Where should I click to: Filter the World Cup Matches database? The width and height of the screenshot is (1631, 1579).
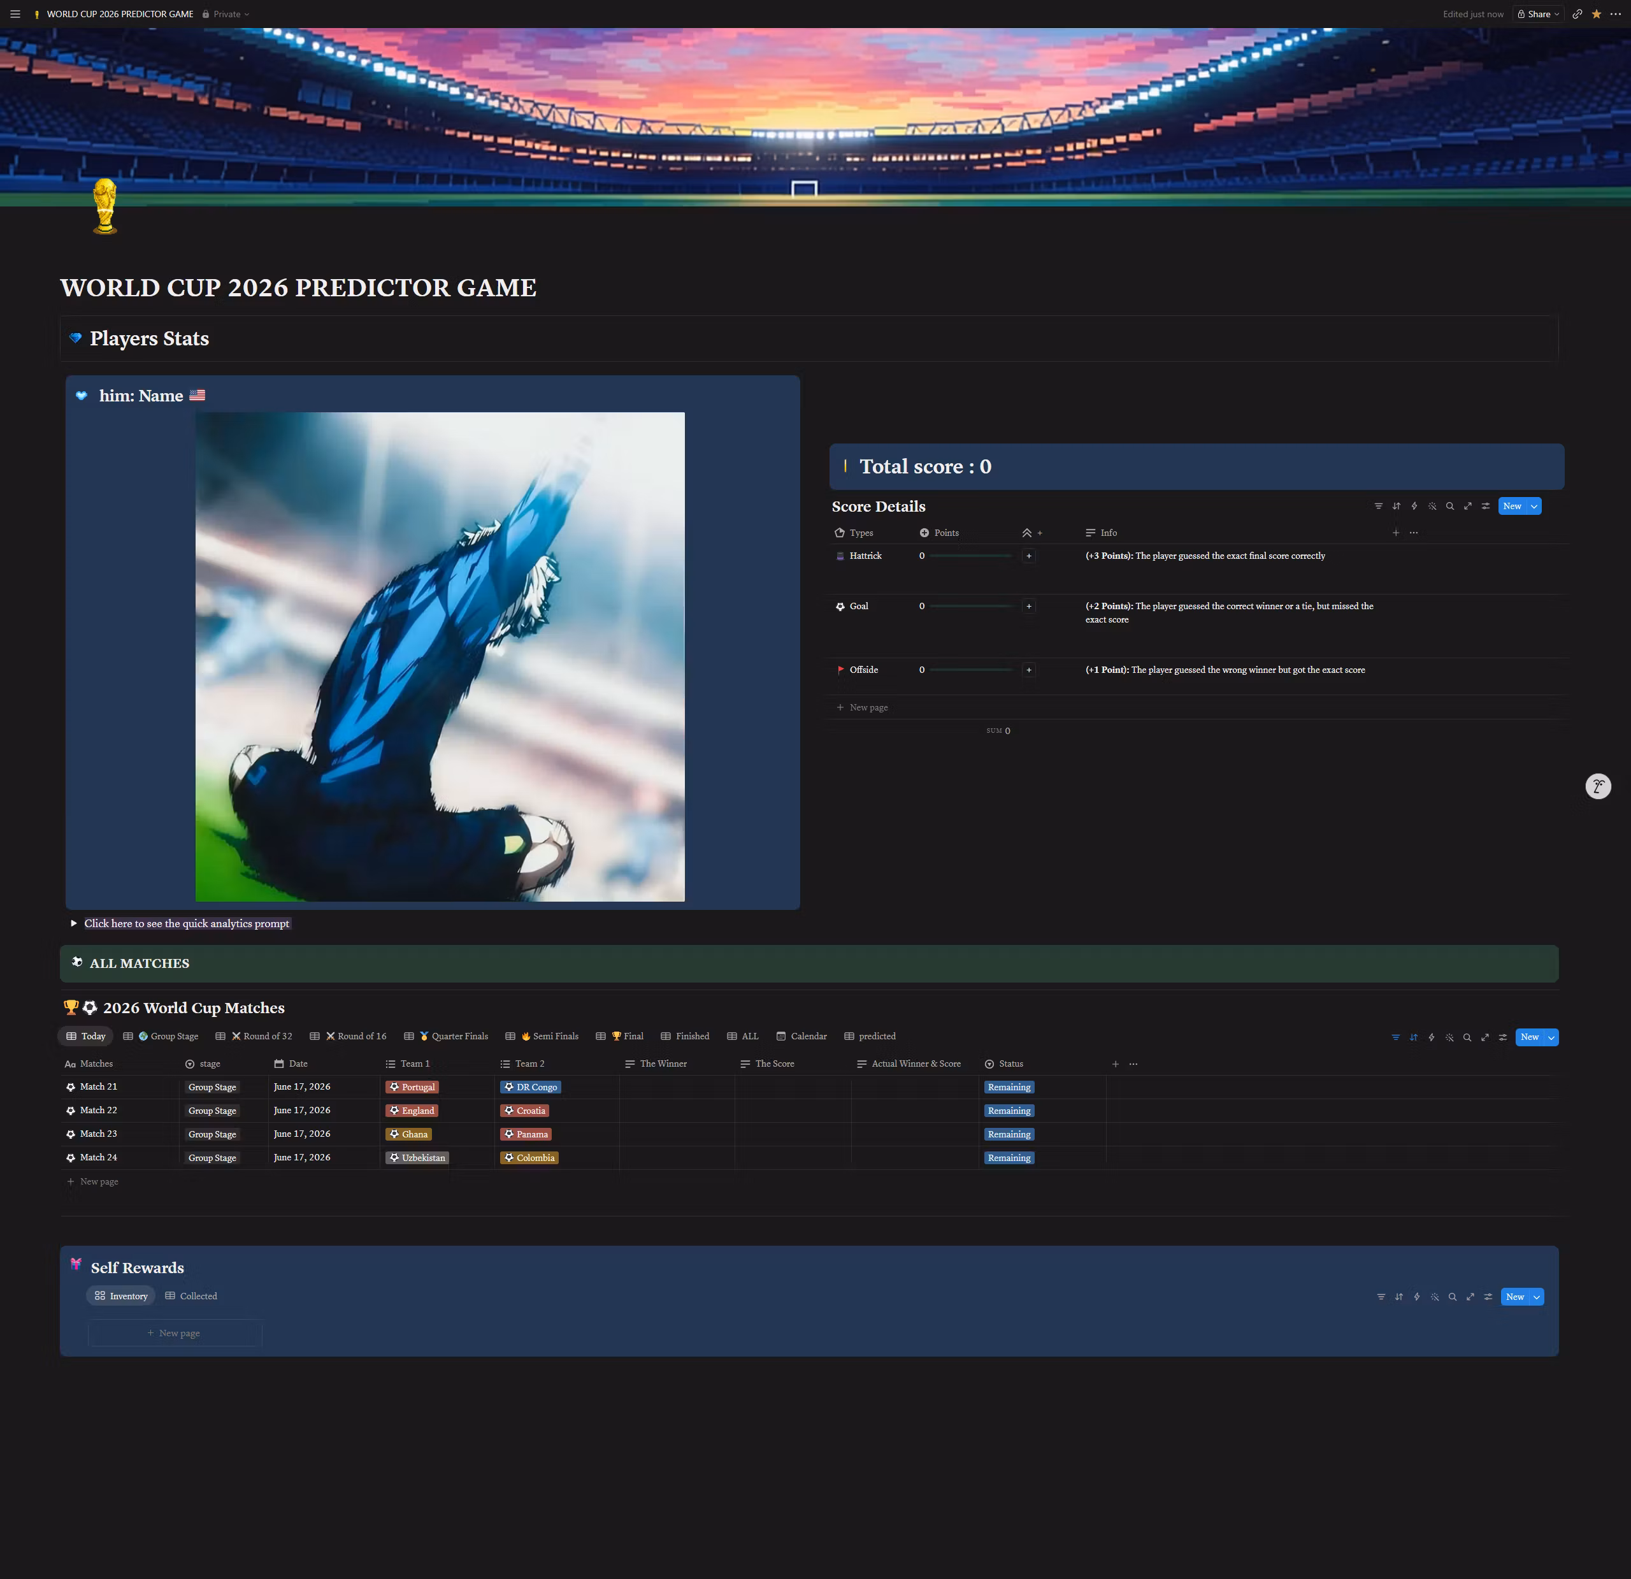[x=1395, y=1037]
